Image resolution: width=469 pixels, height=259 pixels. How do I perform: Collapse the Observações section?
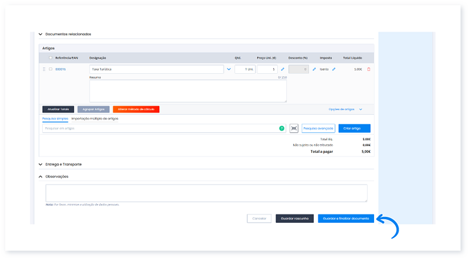(x=40, y=176)
